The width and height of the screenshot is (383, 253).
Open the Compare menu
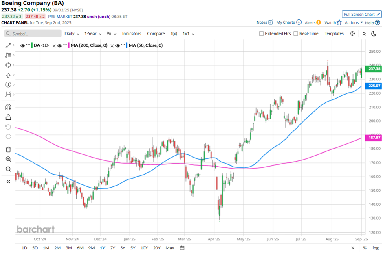coord(156,34)
